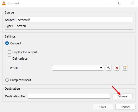The height and width of the screenshot is (112, 138).
Task: Focus the Destination file text field
Action: pyautogui.click(x=69, y=96)
